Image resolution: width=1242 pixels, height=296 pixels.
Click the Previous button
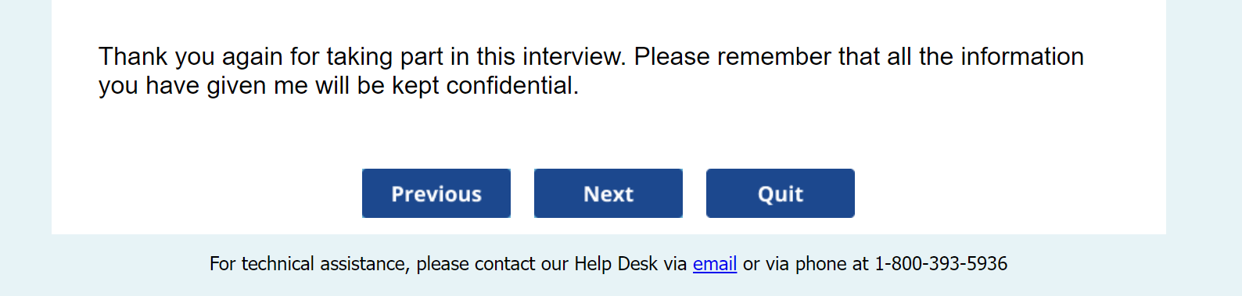click(x=436, y=193)
